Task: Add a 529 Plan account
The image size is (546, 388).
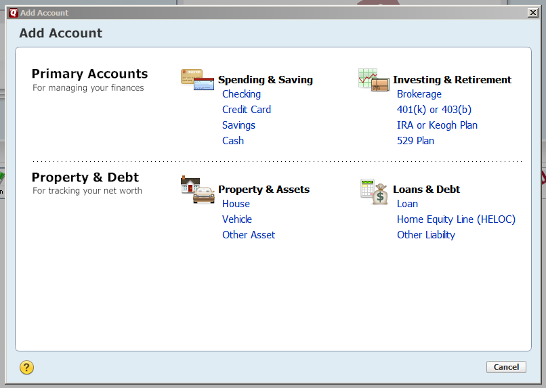Action: coord(415,141)
